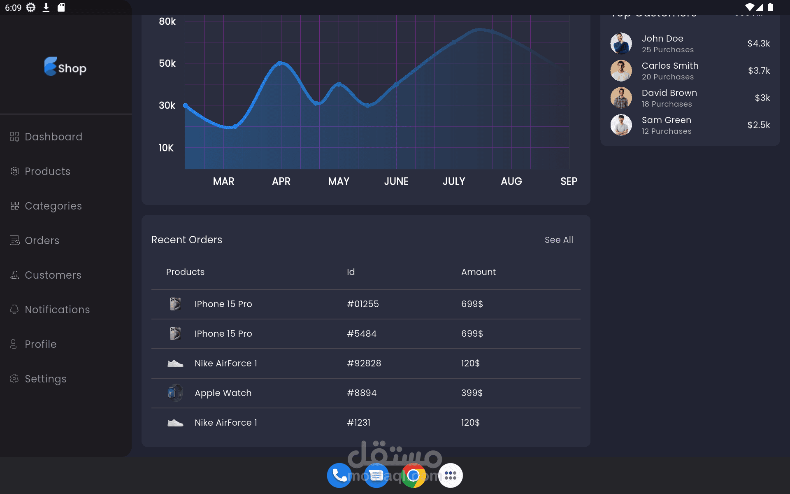Go to the Orders menu item

pyautogui.click(x=42, y=240)
